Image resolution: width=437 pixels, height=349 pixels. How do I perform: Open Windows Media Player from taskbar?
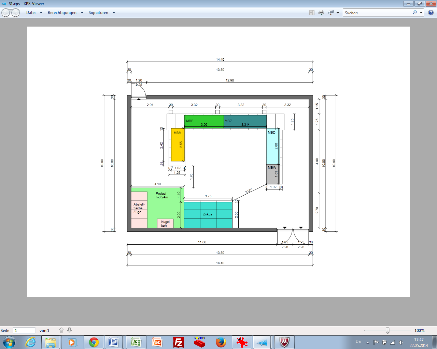[72, 342]
